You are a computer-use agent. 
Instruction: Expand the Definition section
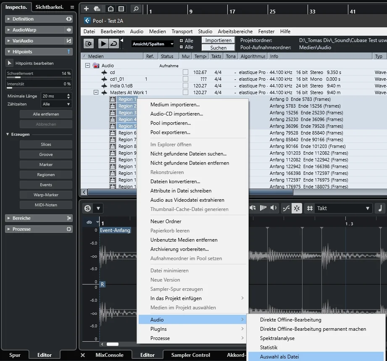click(9, 19)
